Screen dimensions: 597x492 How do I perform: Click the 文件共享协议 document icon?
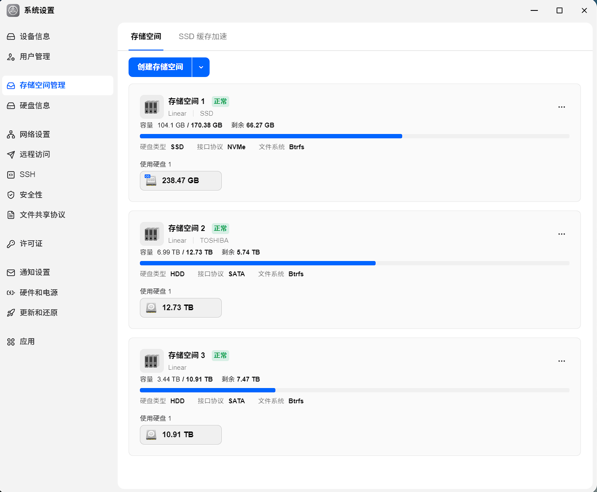pyautogui.click(x=11, y=215)
